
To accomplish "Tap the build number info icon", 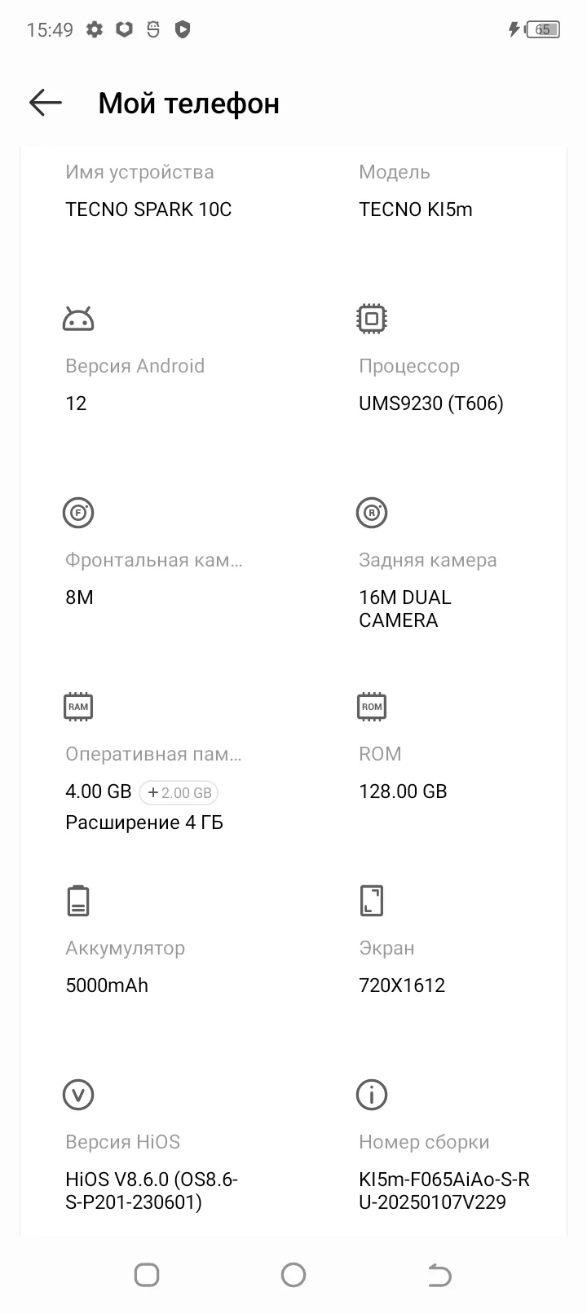I will pyautogui.click(x=372, y=1095).
